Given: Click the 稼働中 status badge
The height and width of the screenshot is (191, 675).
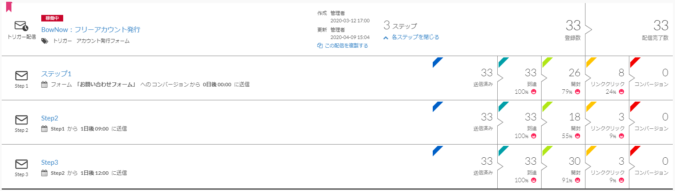Looking at the screenshot, I should click(53, 18).
